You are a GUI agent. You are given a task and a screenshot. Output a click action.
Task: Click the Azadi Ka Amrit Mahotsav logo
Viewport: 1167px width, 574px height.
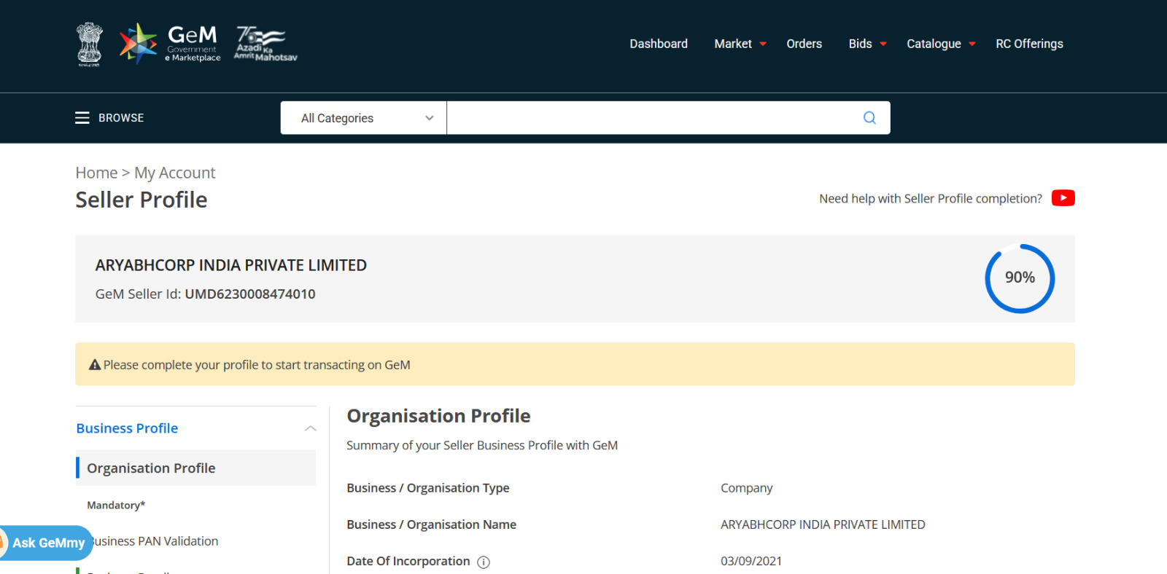pos(265,44)
